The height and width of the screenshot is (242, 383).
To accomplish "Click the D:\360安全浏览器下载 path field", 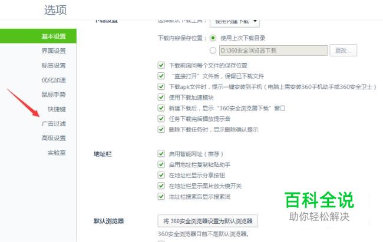I will [273, 51].
